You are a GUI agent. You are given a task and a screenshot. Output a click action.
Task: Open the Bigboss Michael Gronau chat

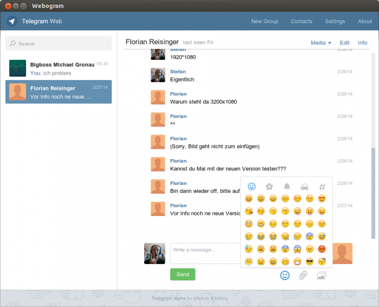click(x=59, y=68)
